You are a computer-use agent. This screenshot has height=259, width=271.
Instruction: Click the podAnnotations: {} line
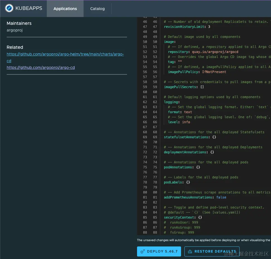[x=182, y=167]
